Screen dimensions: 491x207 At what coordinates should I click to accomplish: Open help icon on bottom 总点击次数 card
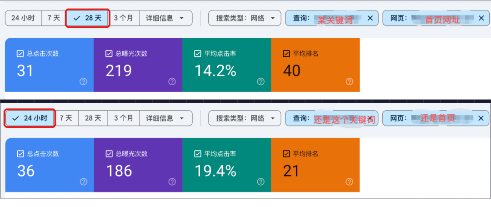(x=83, y=182)
